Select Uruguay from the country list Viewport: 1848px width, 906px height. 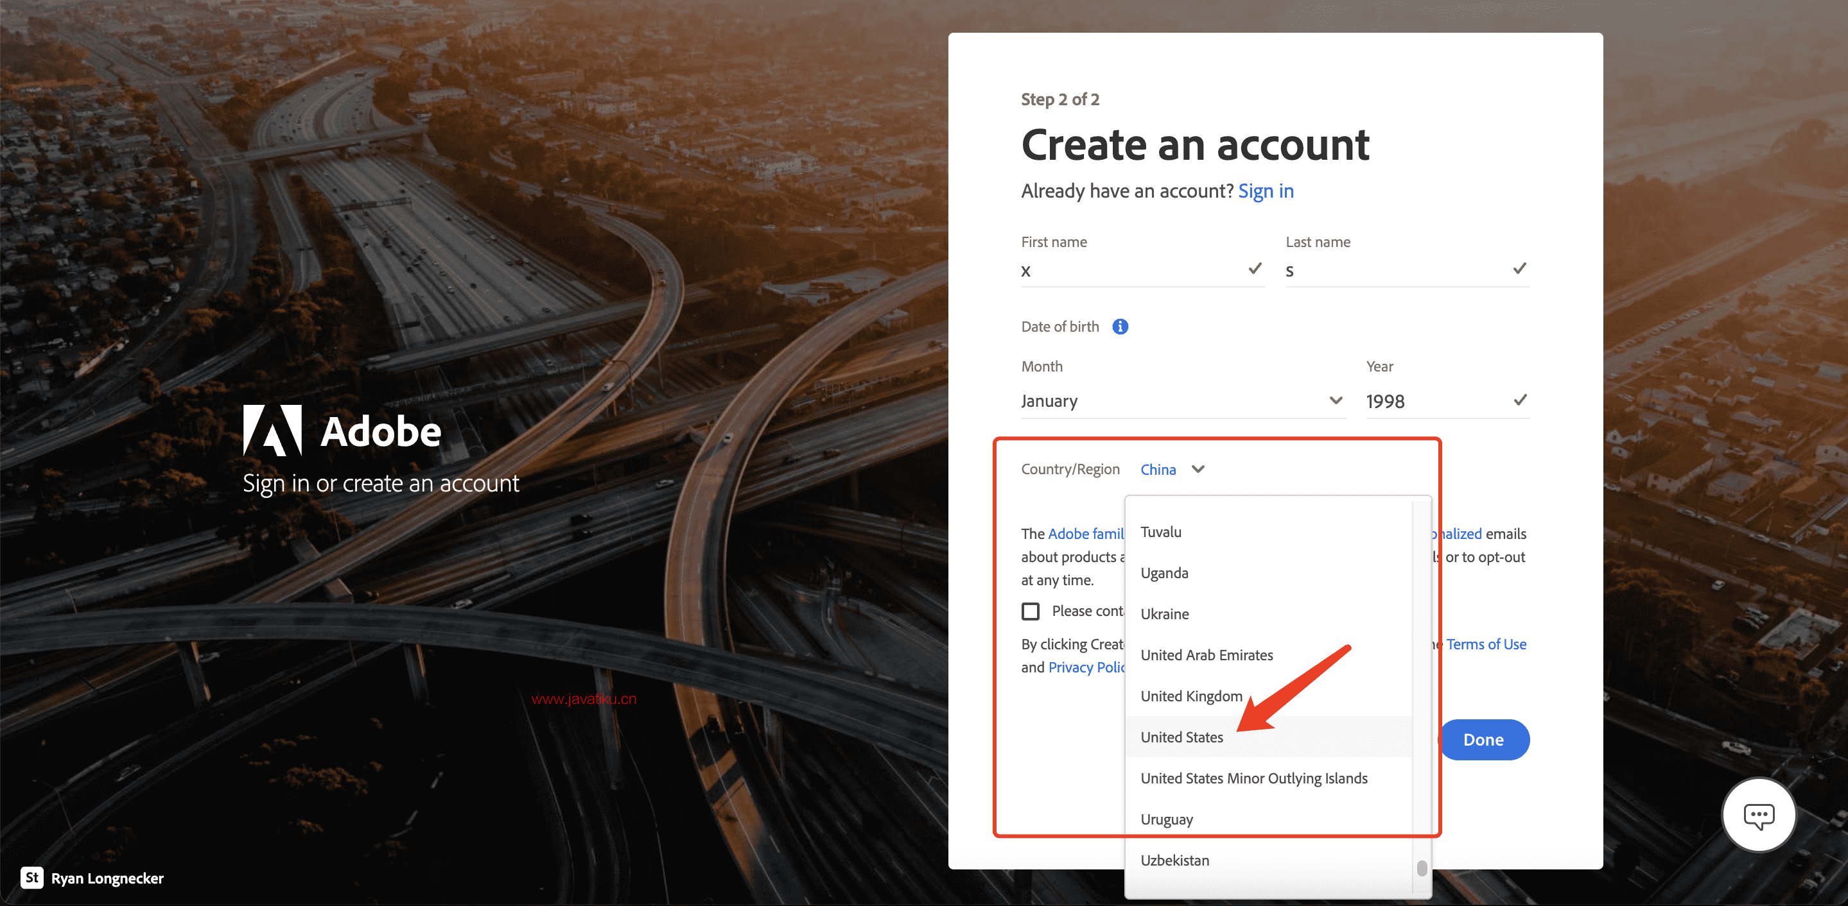[1268, 819]
